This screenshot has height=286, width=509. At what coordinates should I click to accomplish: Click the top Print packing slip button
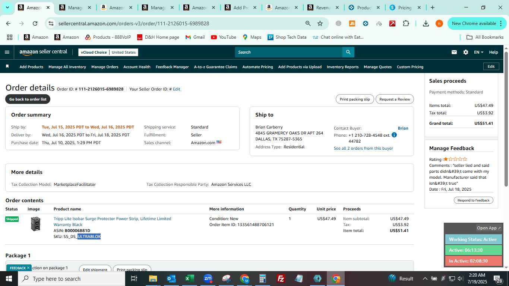[355, 99]
